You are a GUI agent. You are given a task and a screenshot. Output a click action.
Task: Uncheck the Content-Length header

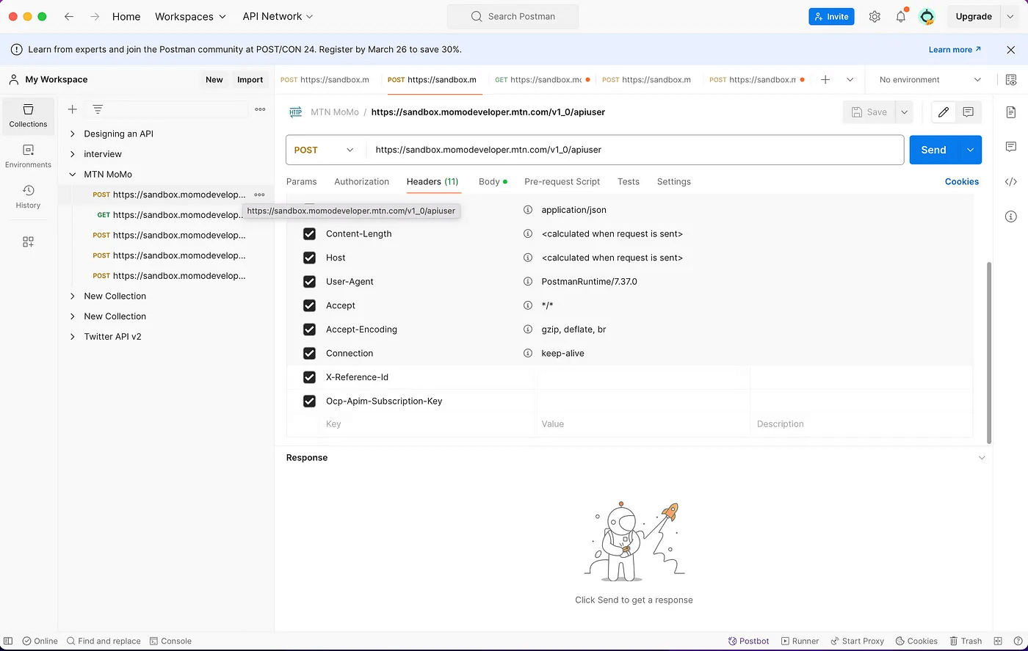(x=309, y=234)
